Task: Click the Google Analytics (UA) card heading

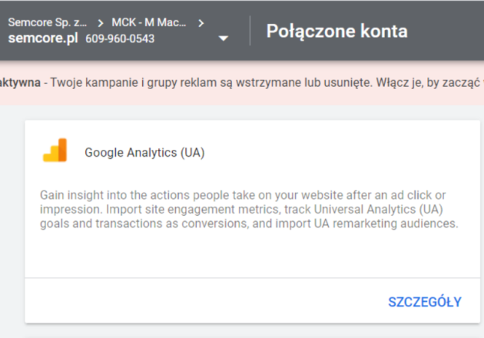Action: (144, 153)
